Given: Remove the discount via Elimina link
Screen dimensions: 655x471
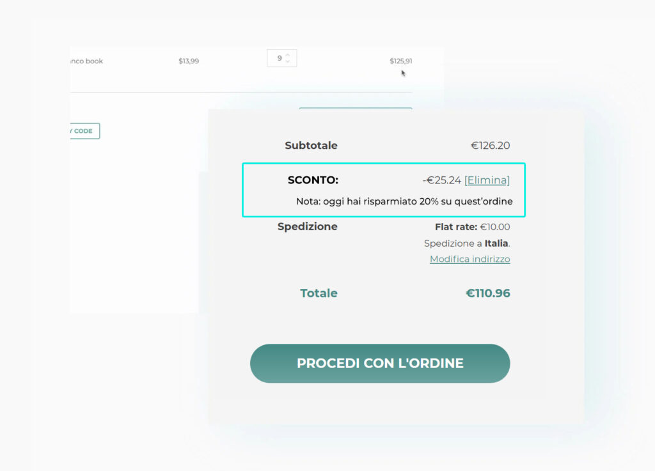Looking at the screenshot, I should 487,180.
